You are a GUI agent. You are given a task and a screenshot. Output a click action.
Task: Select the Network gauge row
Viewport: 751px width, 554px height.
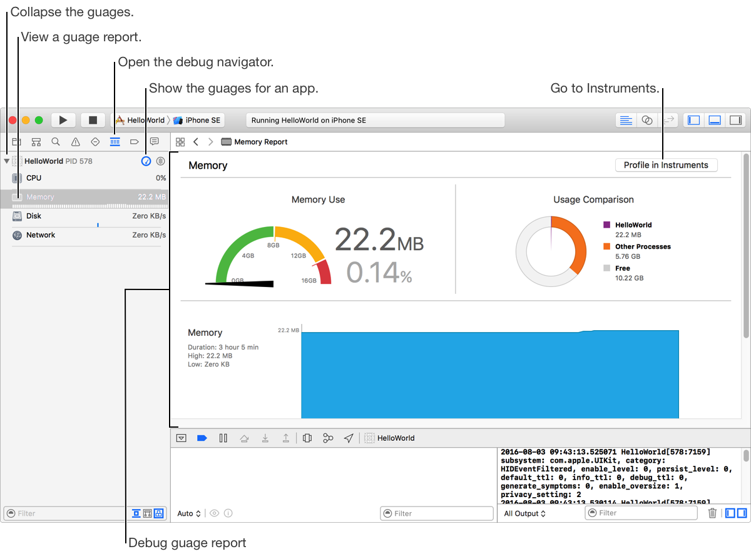(85, 235)
